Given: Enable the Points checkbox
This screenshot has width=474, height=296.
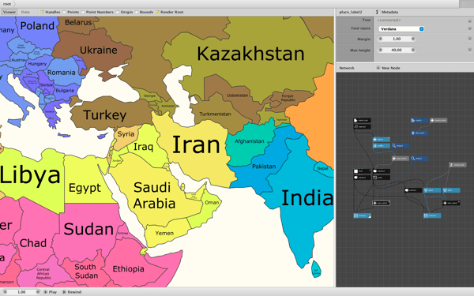Looking at the screenshot, I should (x=64, y=12).
